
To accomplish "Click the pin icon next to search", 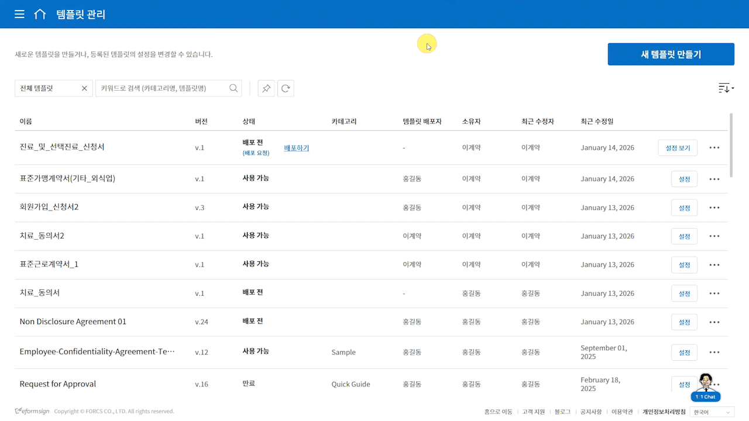I will point(266,88).
